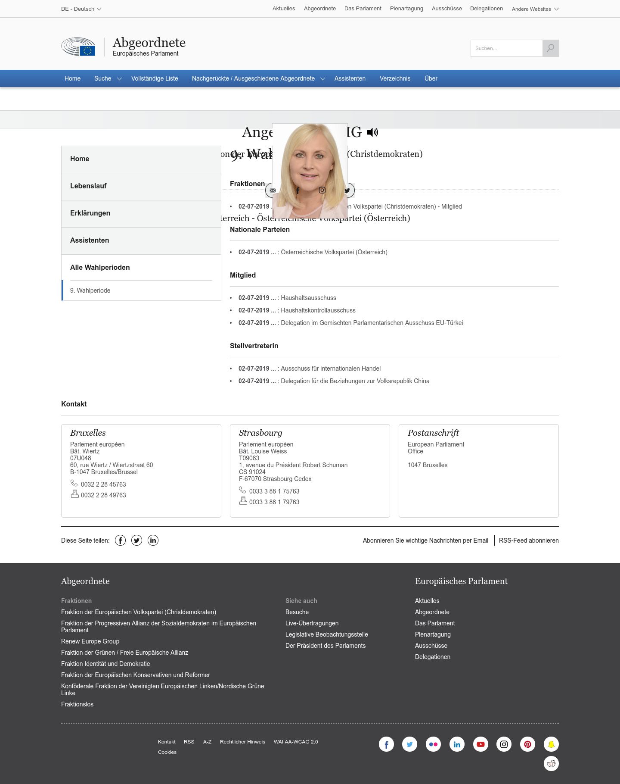Open Delegationen in the top bar
This screenshot has height=784, width=620.
(x=487, y=9)
